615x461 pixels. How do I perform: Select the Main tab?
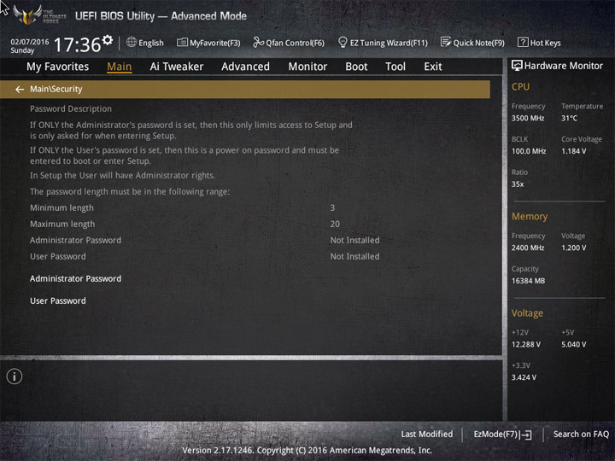click(x=120, y=67)
